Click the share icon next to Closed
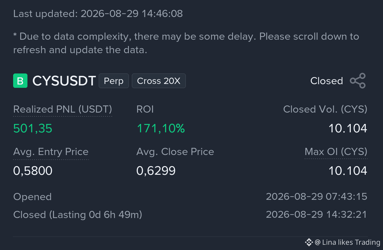The width and height of the screenshot is (383, 250). (358, 81)
